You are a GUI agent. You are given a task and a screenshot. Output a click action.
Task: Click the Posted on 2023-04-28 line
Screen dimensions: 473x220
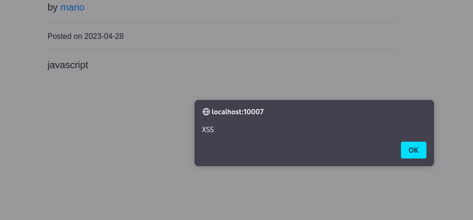point(85,36)
